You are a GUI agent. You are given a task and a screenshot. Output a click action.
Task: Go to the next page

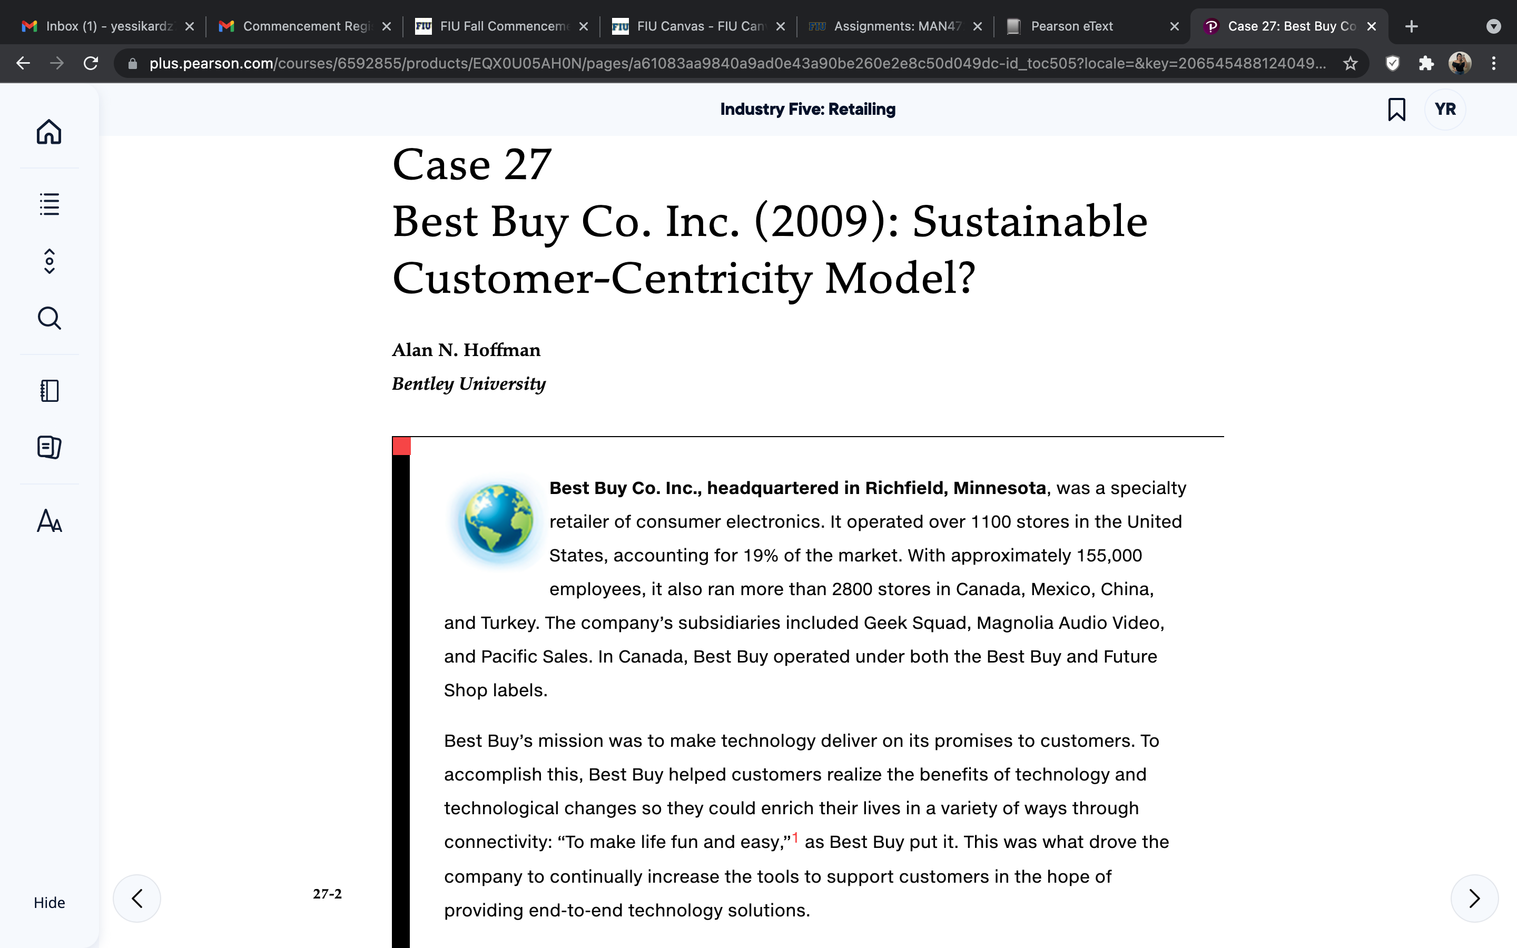tap(1474, 898)
